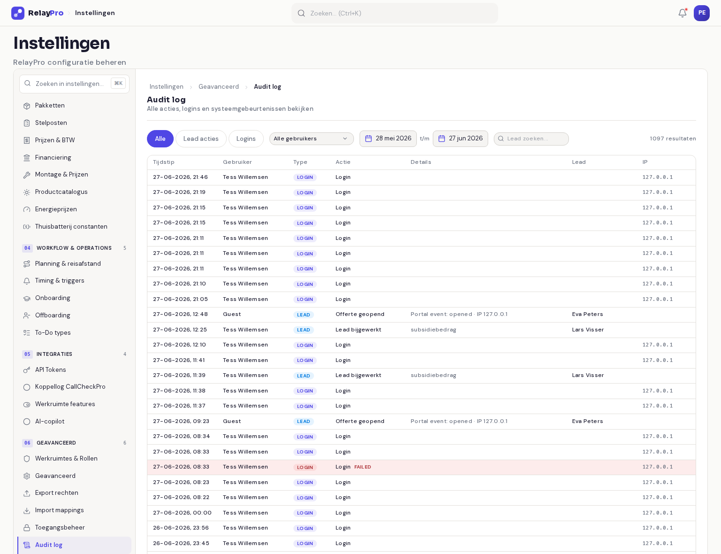Click the Prijzen & BTW receipt icon
The image size is (721, 554).
(x=27, y=140)
